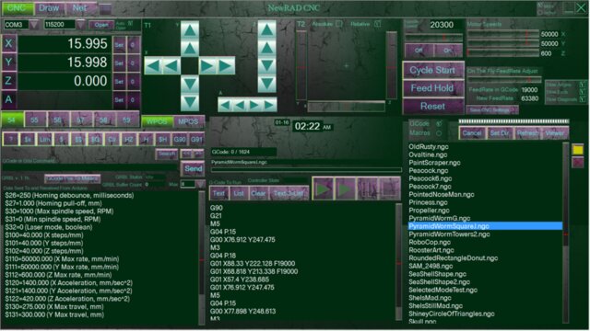
Task: Jog Y axis up with the top arrow
Action: click(190, 30)
